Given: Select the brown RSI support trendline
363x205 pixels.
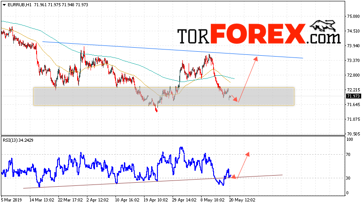Looking at the screenshot, I should pyautogui.click(x=153, y=181).
